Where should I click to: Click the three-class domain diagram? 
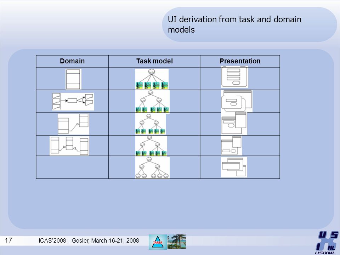pos(69,146)
